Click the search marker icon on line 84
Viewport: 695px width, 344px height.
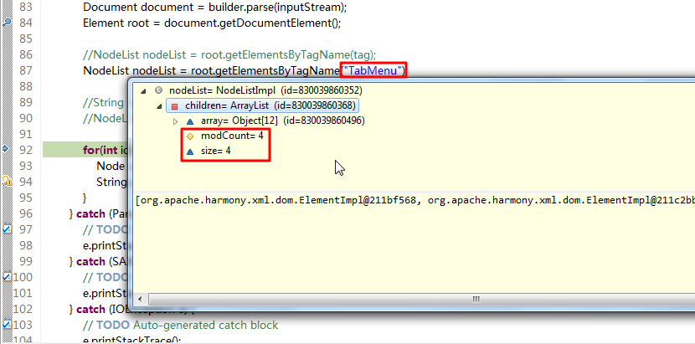coord(6,22)
